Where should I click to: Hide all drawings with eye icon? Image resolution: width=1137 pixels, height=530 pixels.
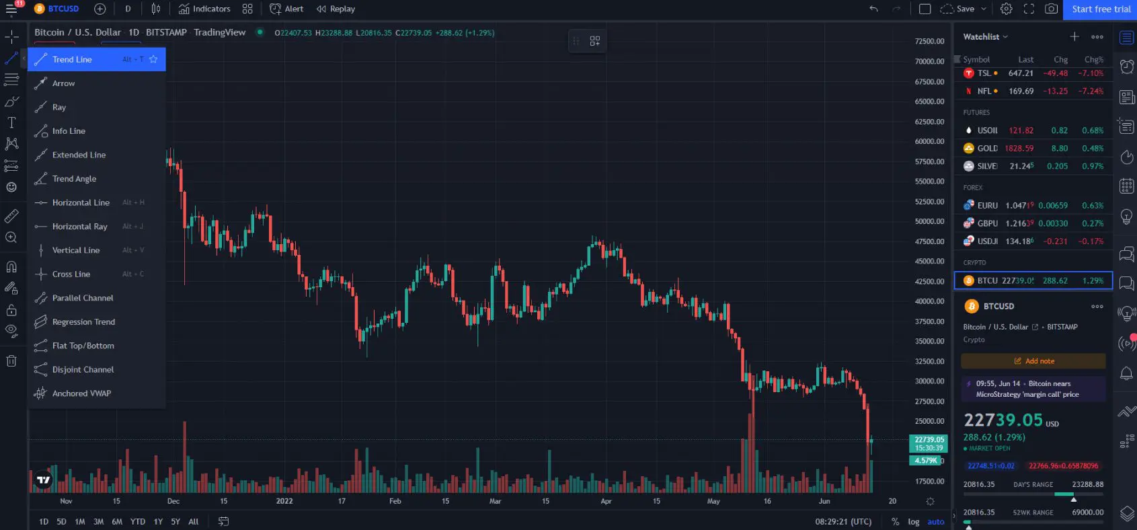coord(11,331)
